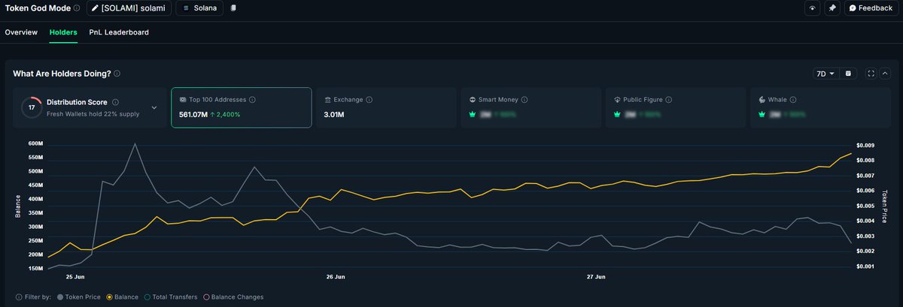903x307 pixels.
Task: Enable the Balance Changes chart filter
Action: (x=233, y=297)
